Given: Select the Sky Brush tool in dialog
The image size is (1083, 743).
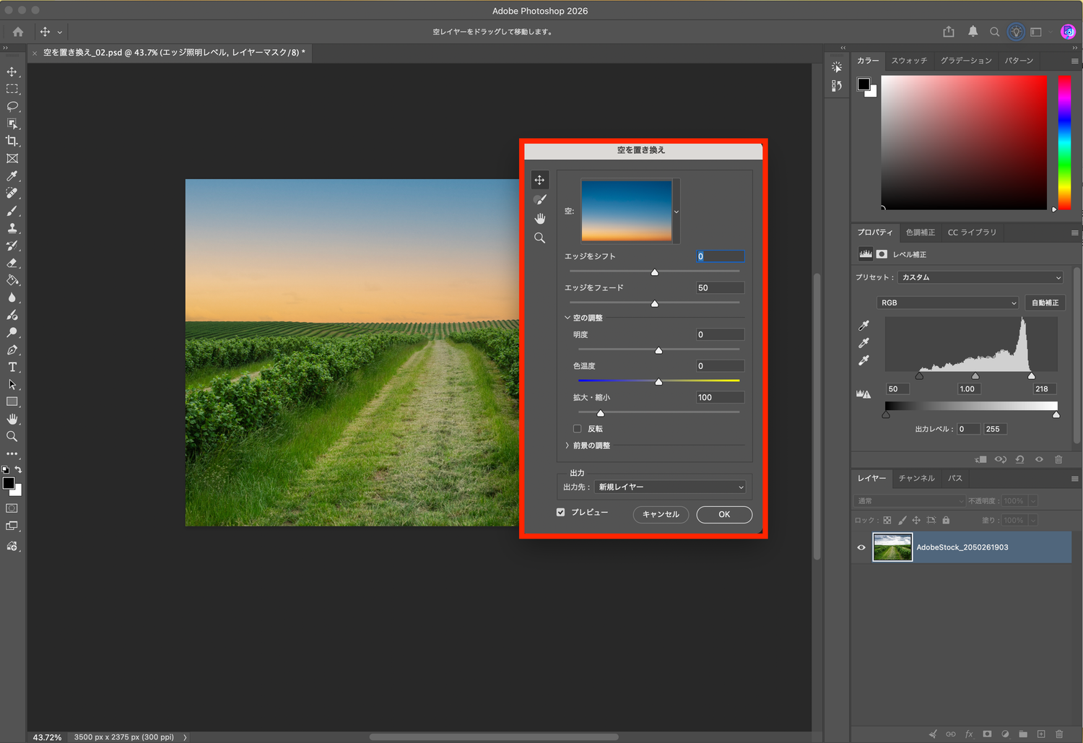Looking at the screenshot, I should tap(539, 199).
